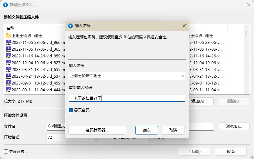Image resolution: width=254 pixels, height=159 pixels.
Task: Click MP4 icon for 2022-11-16 14-26-vid_859
Action: pos(8,56)
